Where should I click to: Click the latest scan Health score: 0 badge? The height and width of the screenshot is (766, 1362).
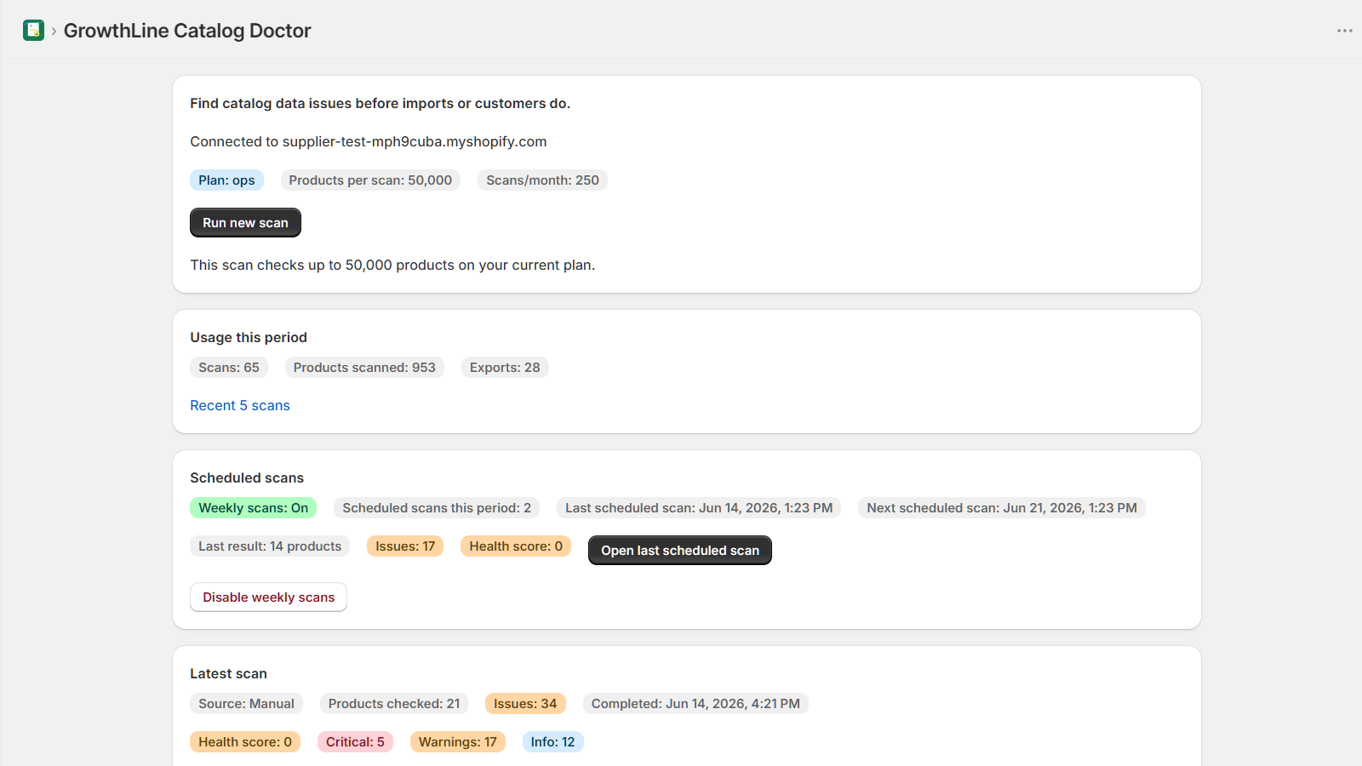tap(245, 742)
